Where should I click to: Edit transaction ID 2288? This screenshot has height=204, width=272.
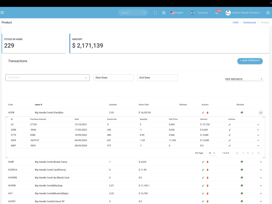[x=230, y=130]
